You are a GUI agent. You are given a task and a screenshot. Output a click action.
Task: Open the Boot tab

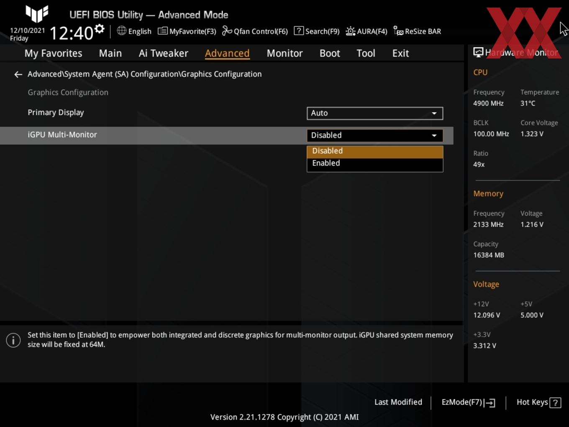click(x=330, y=54)
